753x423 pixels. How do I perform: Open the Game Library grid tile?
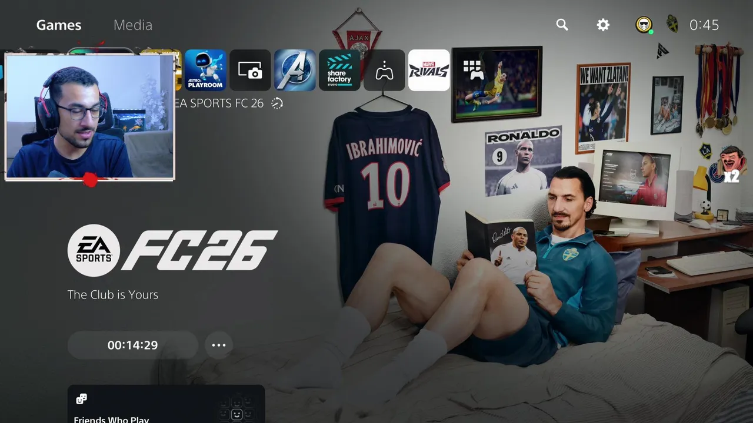[x=474, y=70]
